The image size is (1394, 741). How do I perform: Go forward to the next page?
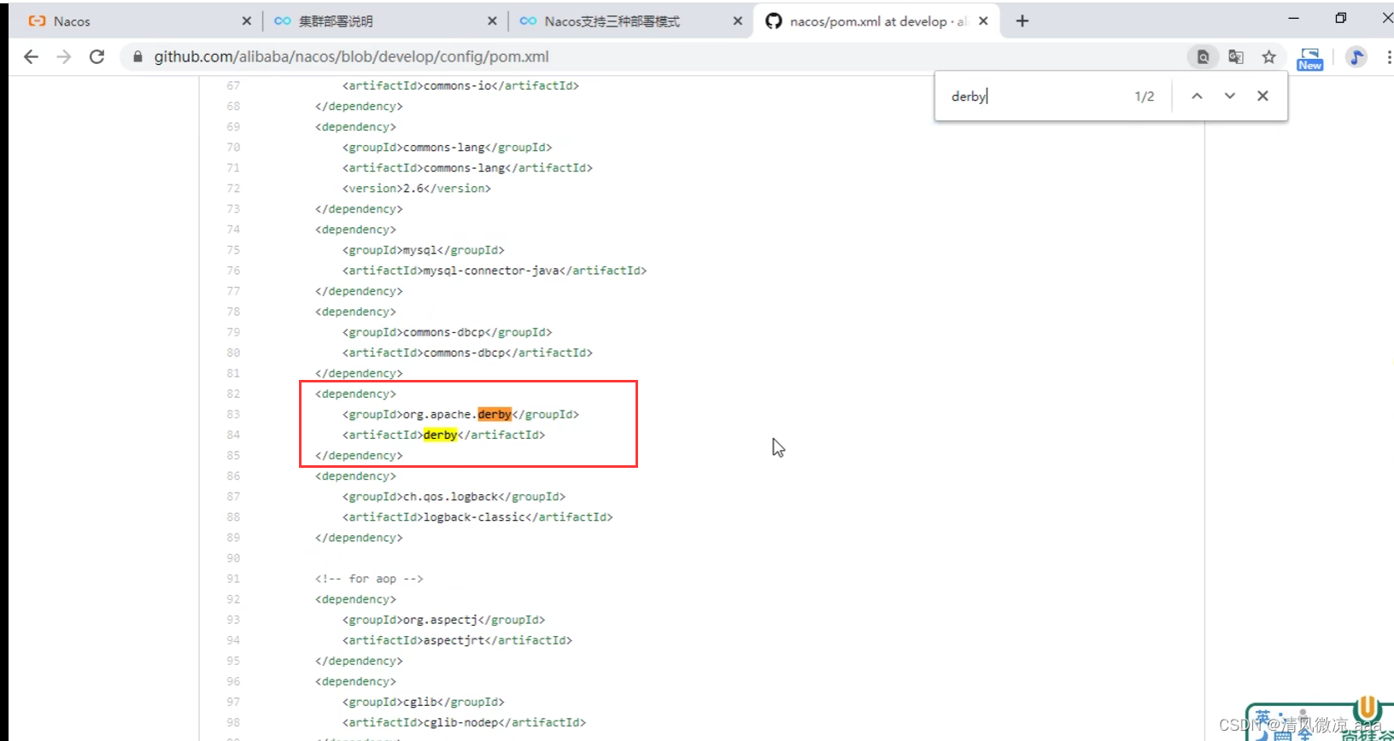click(64, 56)
